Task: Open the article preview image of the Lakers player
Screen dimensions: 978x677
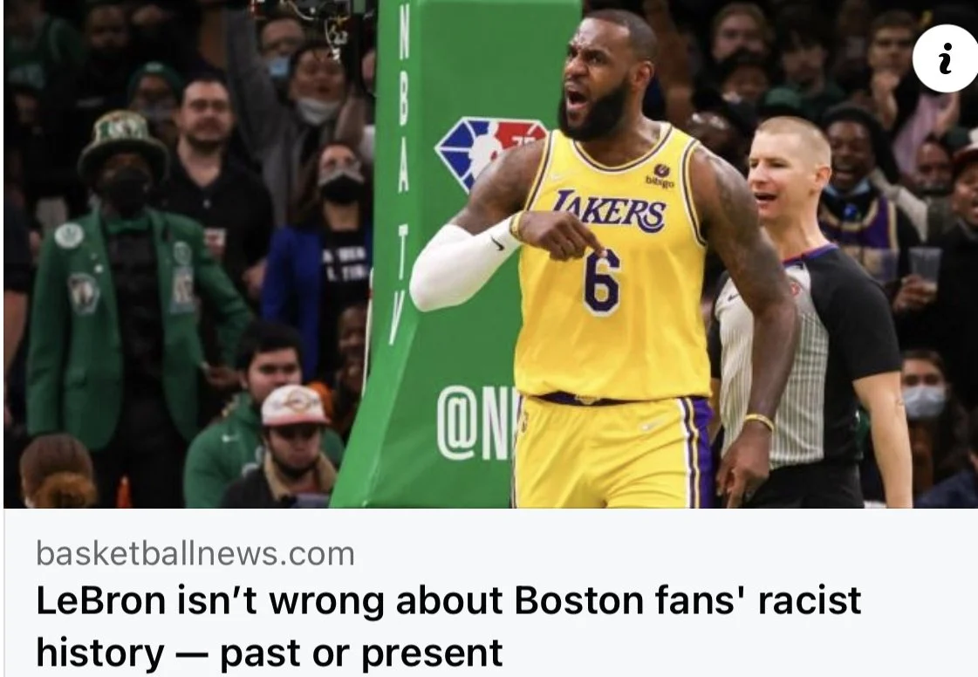Action: coord(490,254)
